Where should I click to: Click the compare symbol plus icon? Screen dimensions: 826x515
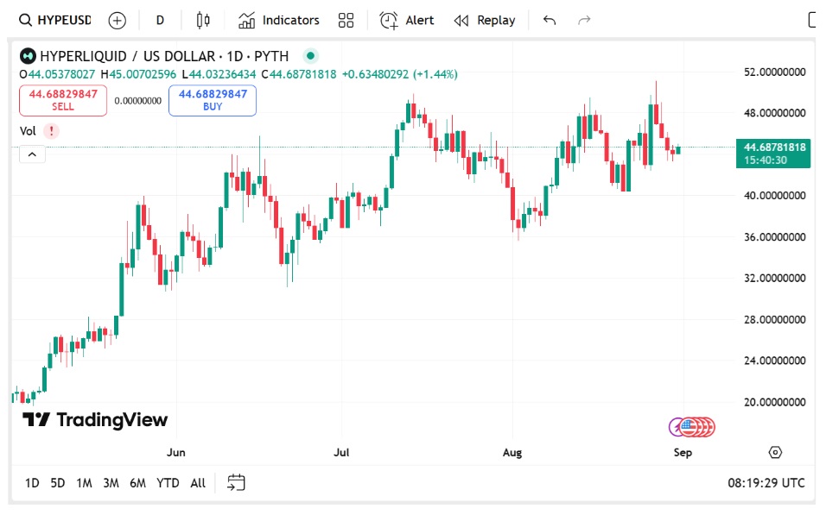pos(116,19)
